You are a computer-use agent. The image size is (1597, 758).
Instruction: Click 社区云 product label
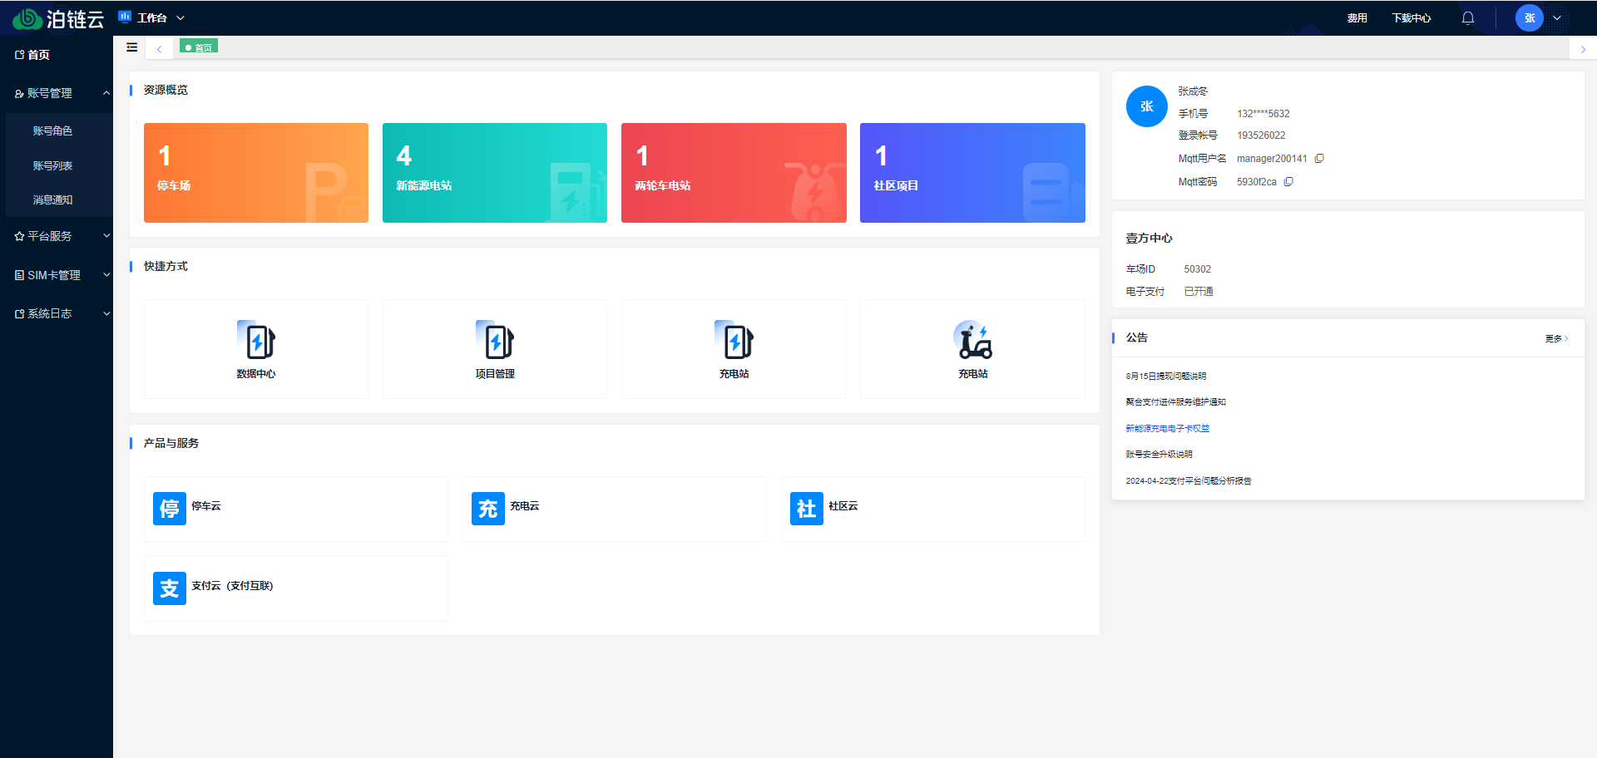[843, 506]
